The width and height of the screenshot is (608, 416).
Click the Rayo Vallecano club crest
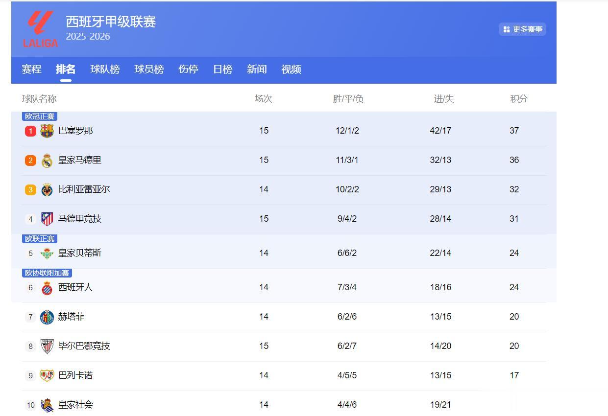(47, 375)
